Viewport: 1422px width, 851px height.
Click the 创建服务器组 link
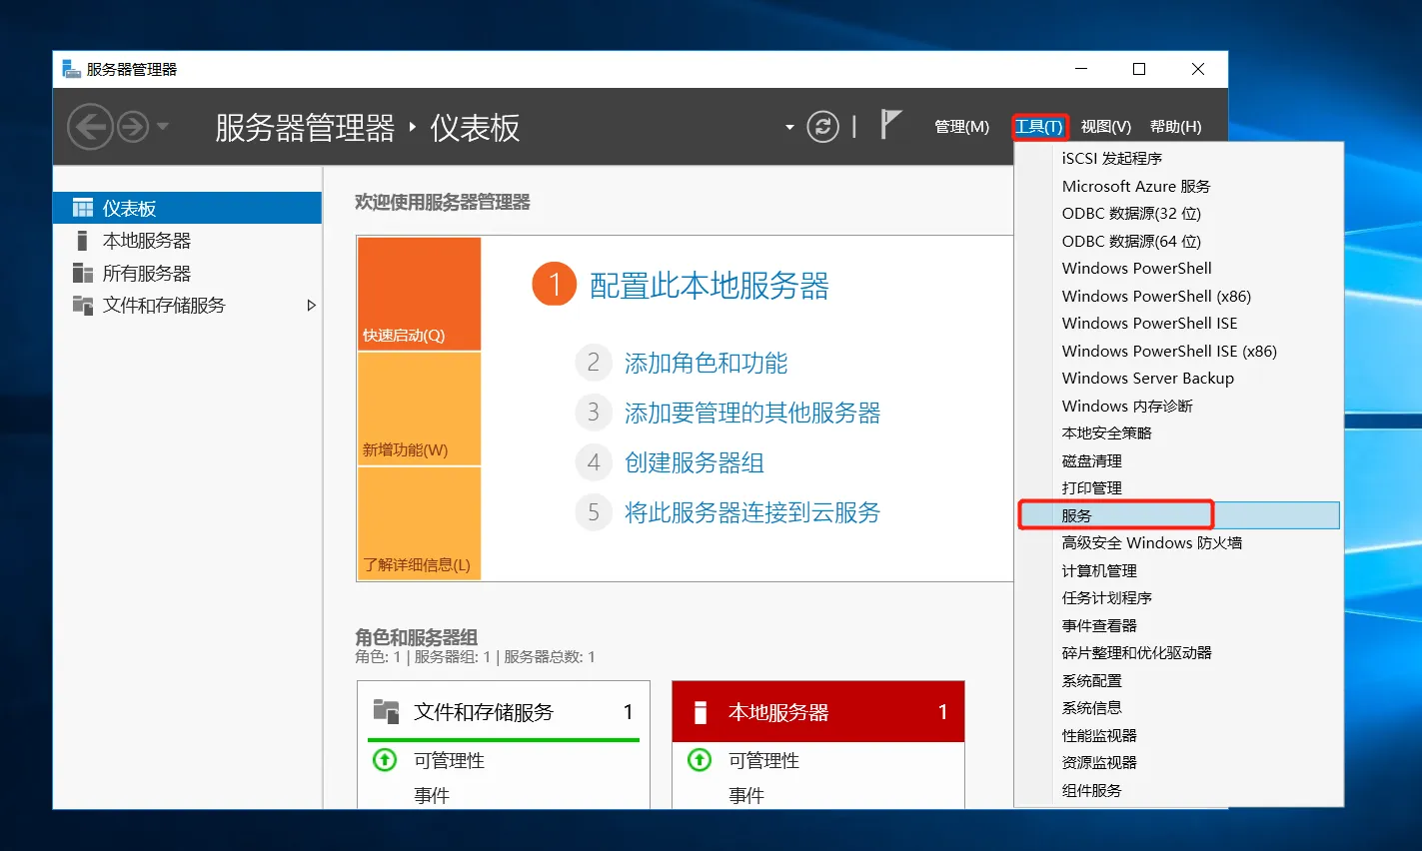pyautogui.click(x=694, y=462)
